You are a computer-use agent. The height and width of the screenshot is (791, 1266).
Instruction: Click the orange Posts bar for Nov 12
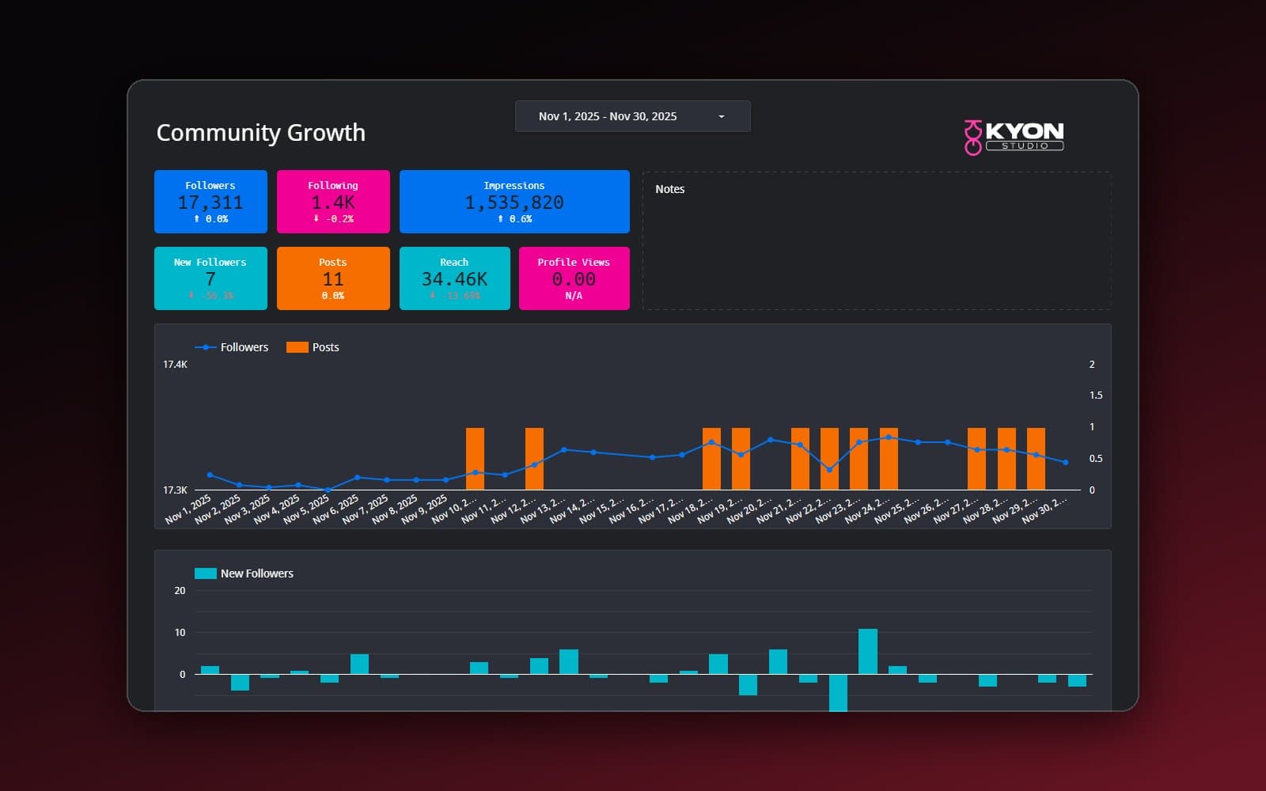534,459
